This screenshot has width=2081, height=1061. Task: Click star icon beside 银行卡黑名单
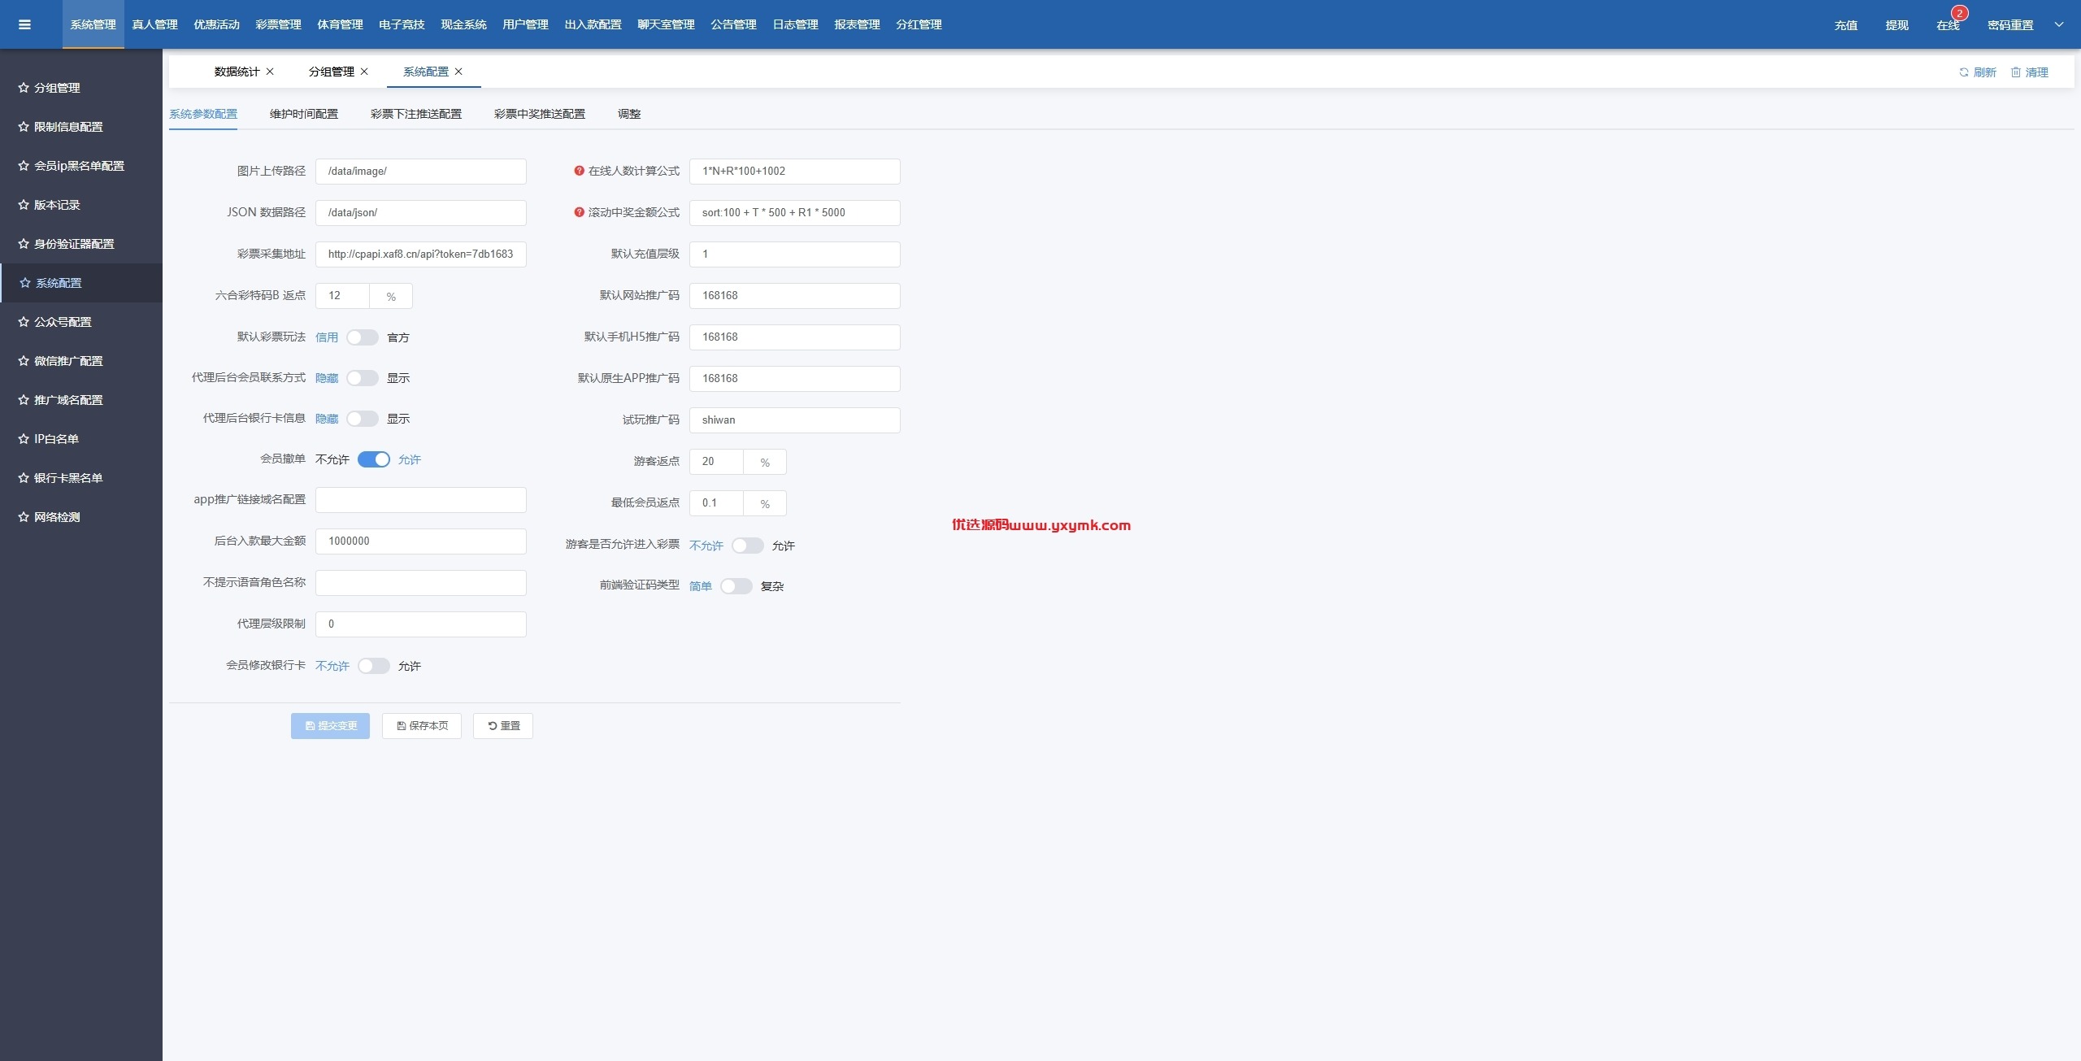24,478
